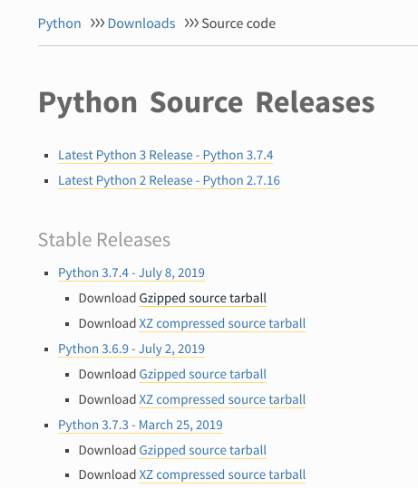418x488 pixels.
Task: Open Latest Python 2 Release - Python 2.7.16
Action: (x=169, y=181)
